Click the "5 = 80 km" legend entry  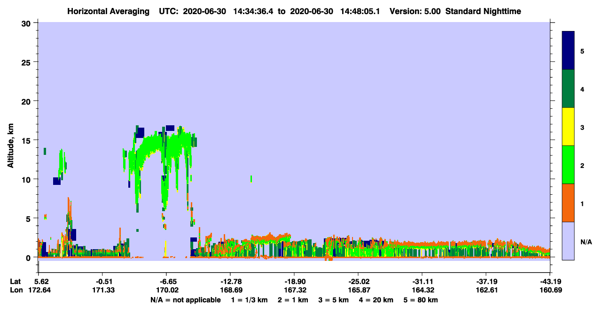(422, 300)
